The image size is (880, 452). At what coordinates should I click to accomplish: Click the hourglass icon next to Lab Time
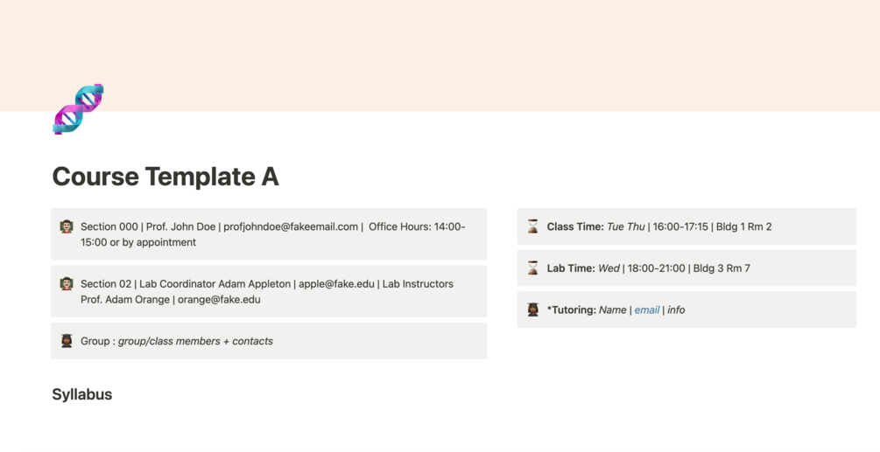click(x=532, y=268)
